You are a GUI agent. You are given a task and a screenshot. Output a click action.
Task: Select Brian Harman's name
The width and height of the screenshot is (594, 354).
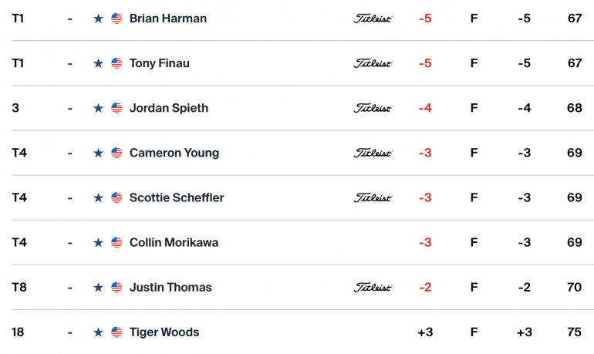pos(168,19)
